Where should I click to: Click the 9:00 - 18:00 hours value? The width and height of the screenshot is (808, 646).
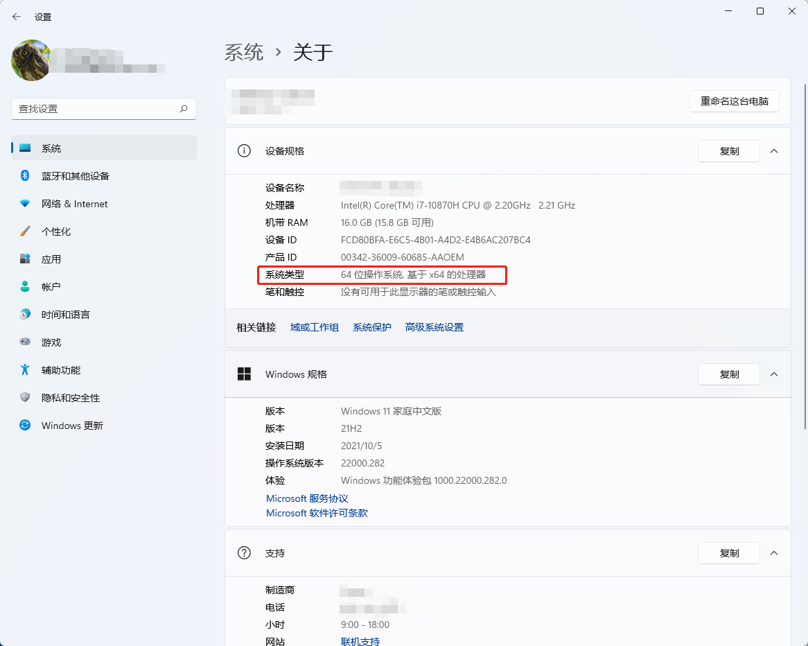365,625
